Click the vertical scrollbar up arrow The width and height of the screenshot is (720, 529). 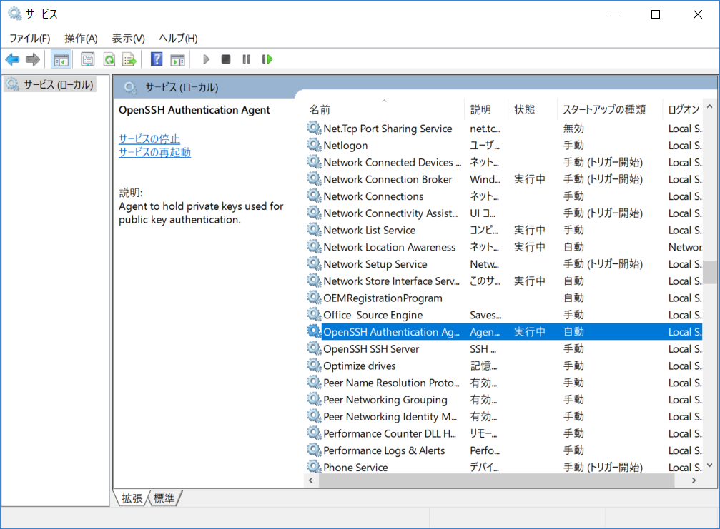point(709,106)
